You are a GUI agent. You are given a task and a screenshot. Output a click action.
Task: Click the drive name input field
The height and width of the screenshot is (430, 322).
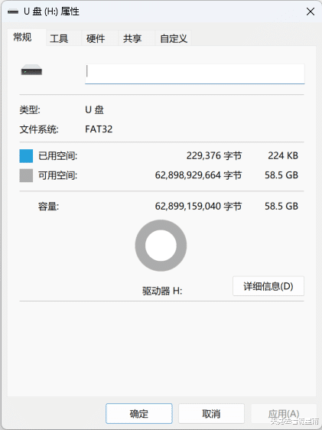(x=195, y=73)
